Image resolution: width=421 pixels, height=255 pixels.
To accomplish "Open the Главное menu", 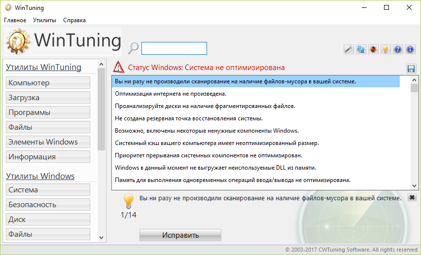I will (15, 20).
